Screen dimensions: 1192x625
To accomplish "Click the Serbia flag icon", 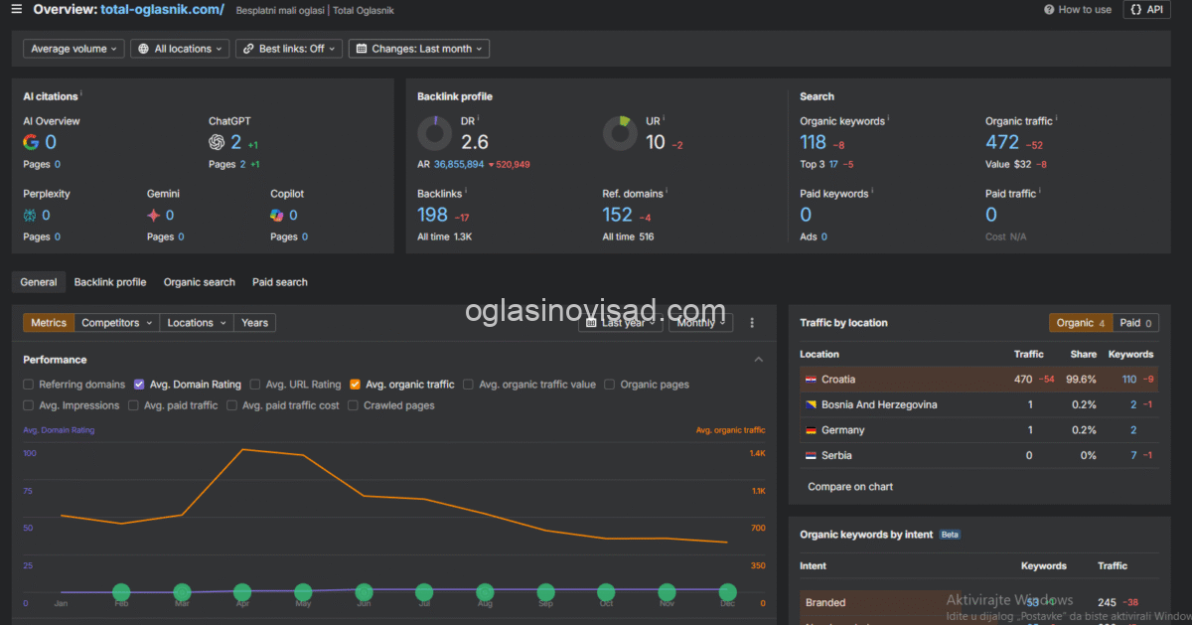I will (x=811, y=455).
